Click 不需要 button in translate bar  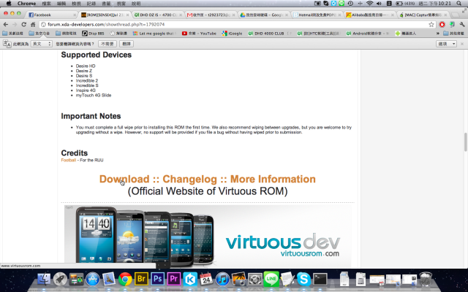click(x=107, y=44)
